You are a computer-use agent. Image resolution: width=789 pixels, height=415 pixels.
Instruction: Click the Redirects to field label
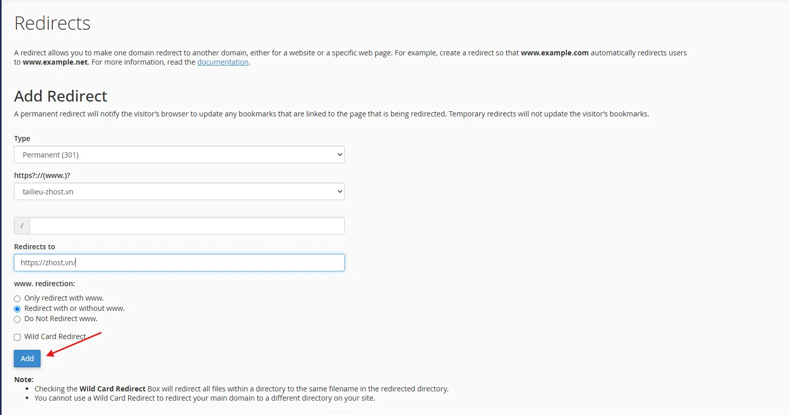[34, 247]
